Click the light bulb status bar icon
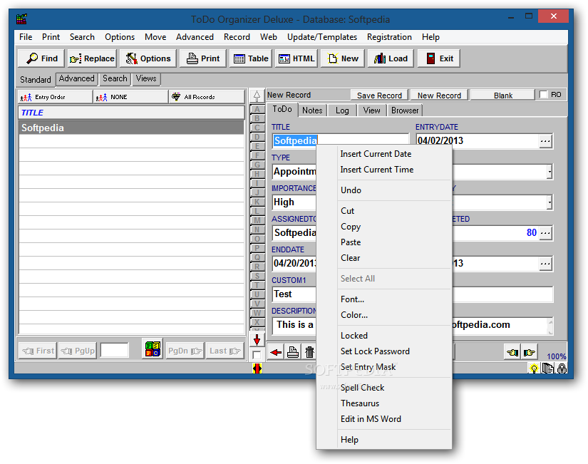Viewport: 588px width, 464px height. [x=534, y=368]
